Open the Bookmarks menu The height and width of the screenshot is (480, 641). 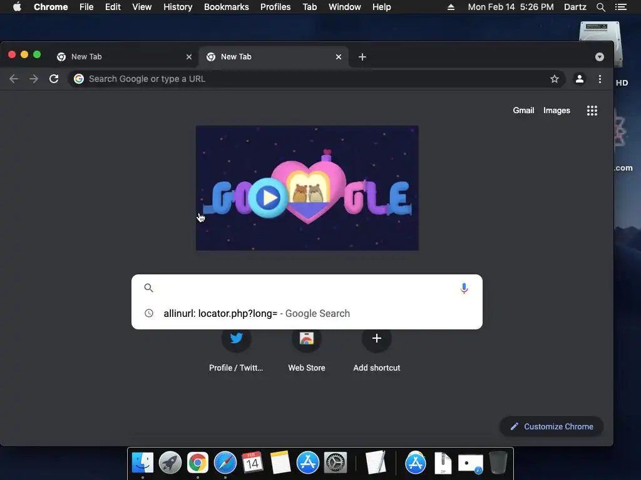coord(227,7)
